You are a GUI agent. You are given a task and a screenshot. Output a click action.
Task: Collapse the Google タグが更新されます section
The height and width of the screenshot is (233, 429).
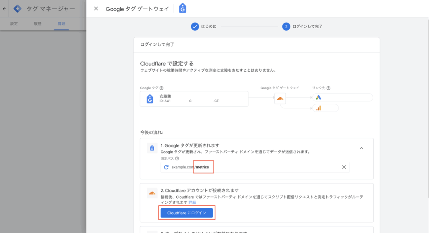(362, 148)
